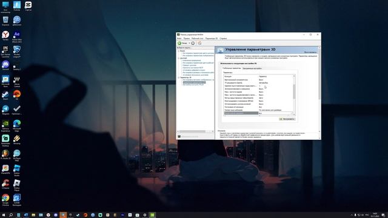The height and width of the screenshot is (218, 388).
Task: Open Adobe After Effects desktop icon
Action: pyautogui.click(x=17, y=36)
